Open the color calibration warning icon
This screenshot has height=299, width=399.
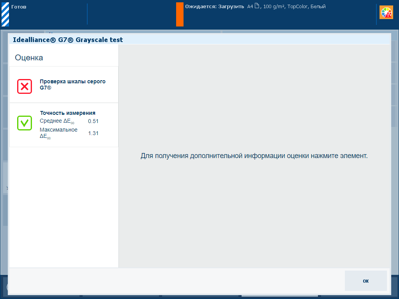pos(386,12)
